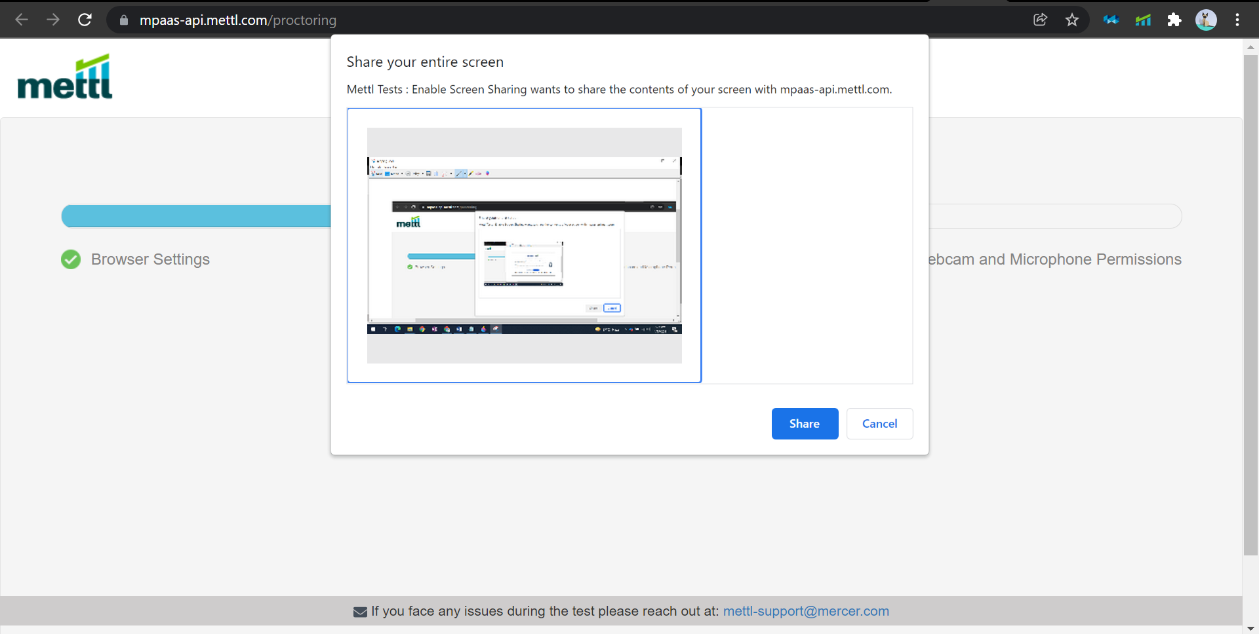1259x634 pixels.
Task: Click Webcam and Microphone Permissions step label
Action: [1054, 259]
